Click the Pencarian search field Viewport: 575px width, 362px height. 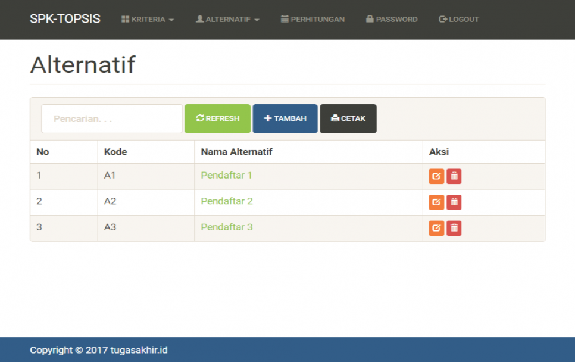(111, 118)
